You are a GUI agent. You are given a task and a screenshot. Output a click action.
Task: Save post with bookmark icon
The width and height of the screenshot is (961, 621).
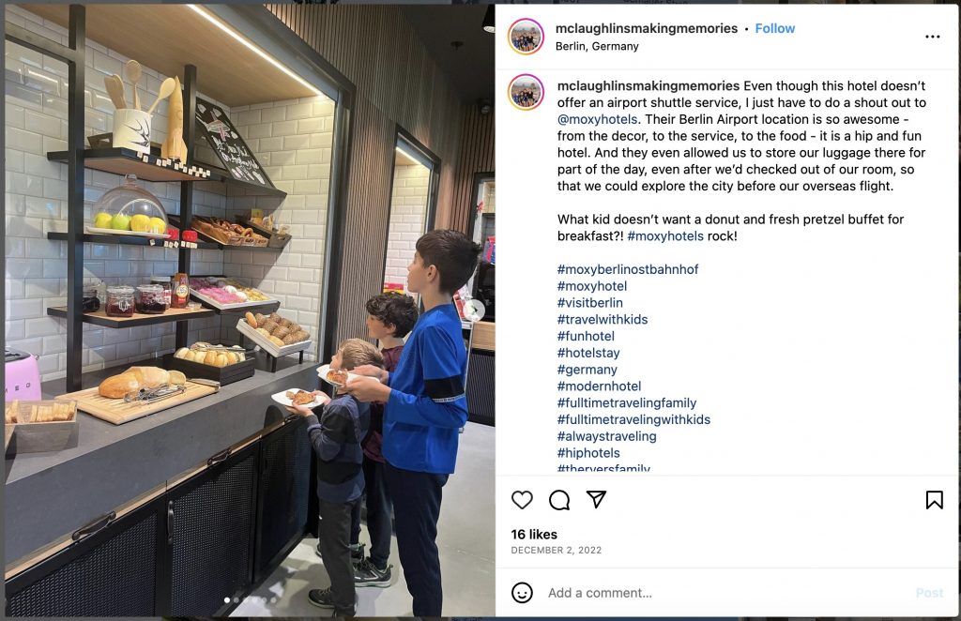coord(934,500)
